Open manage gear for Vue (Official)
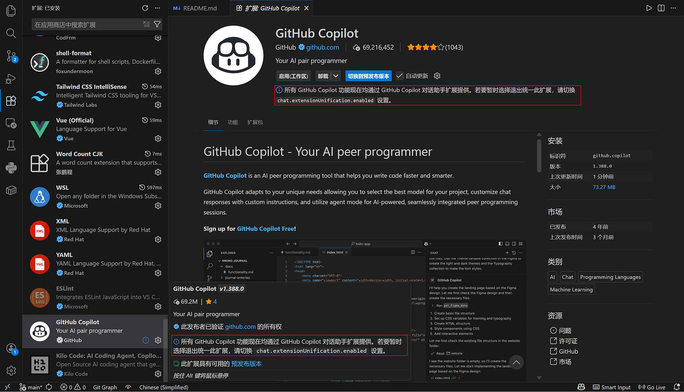Screen dimensions: 684x392 [x=158, y=139]
